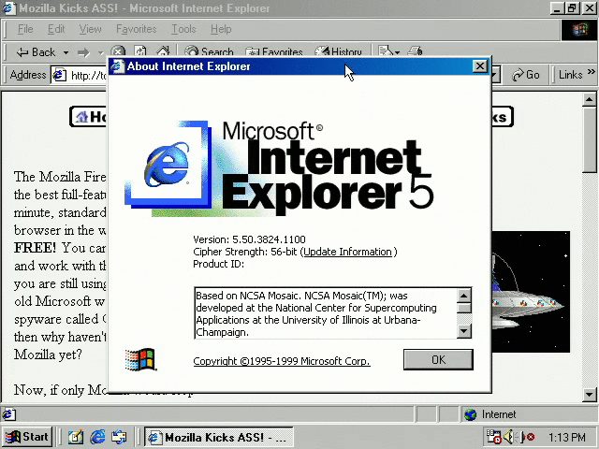Click the red tray icon beside the speaker
Image resolution: width=599 pixels, height=449 pixels.
528,437
